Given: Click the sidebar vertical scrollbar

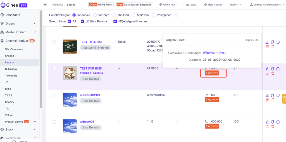Looking at the screenshot, I should coord(41,59).
